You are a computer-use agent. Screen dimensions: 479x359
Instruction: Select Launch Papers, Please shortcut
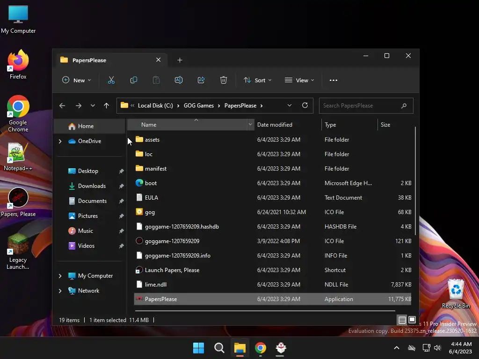tap(273, 270)
